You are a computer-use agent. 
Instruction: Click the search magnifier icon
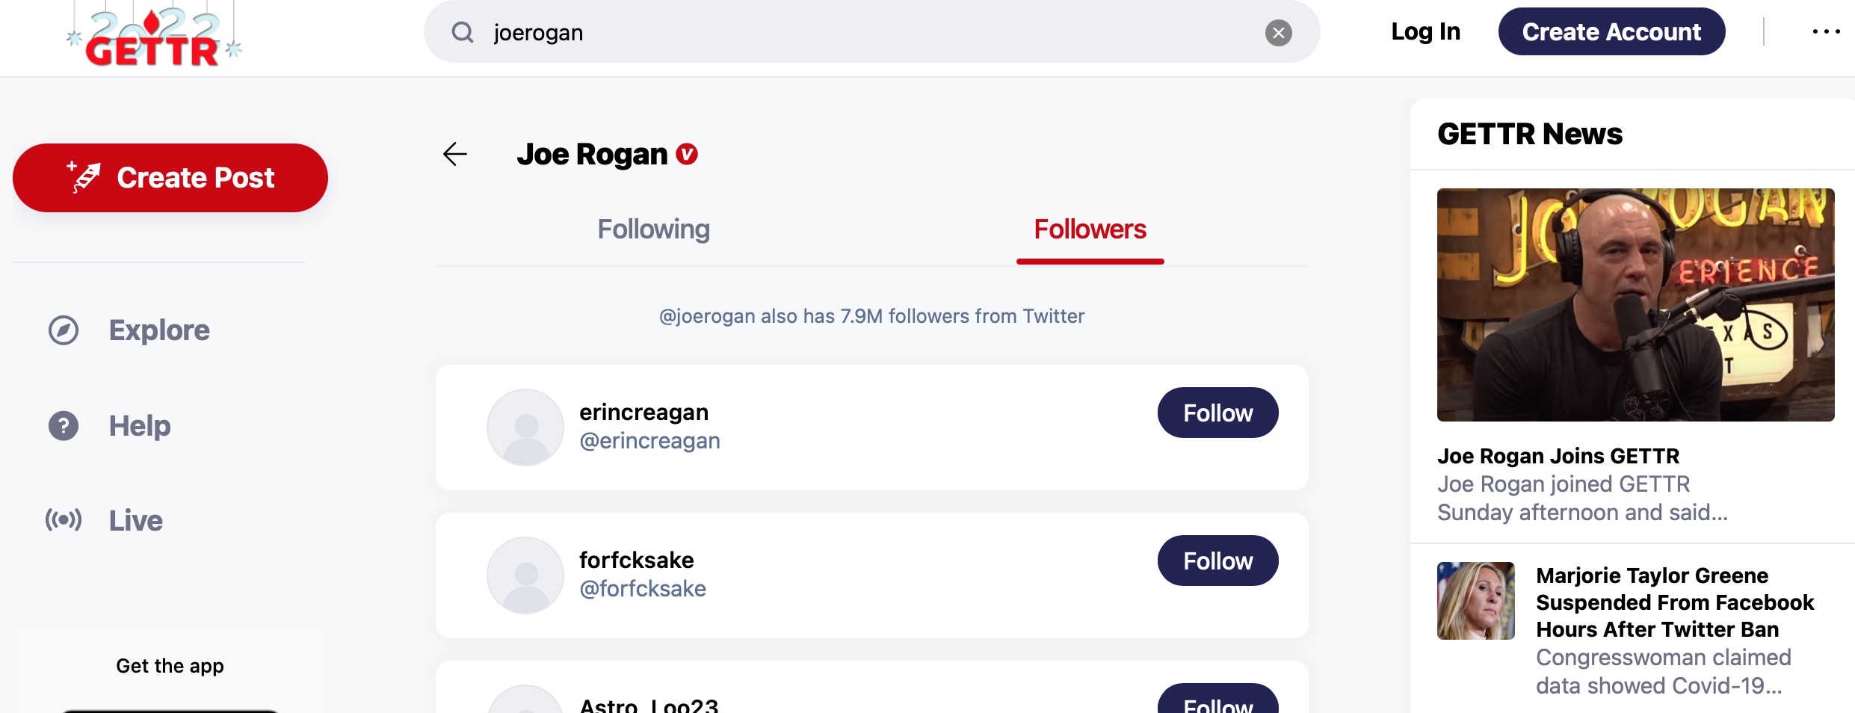pyautogui.click(x=463, y=32)
